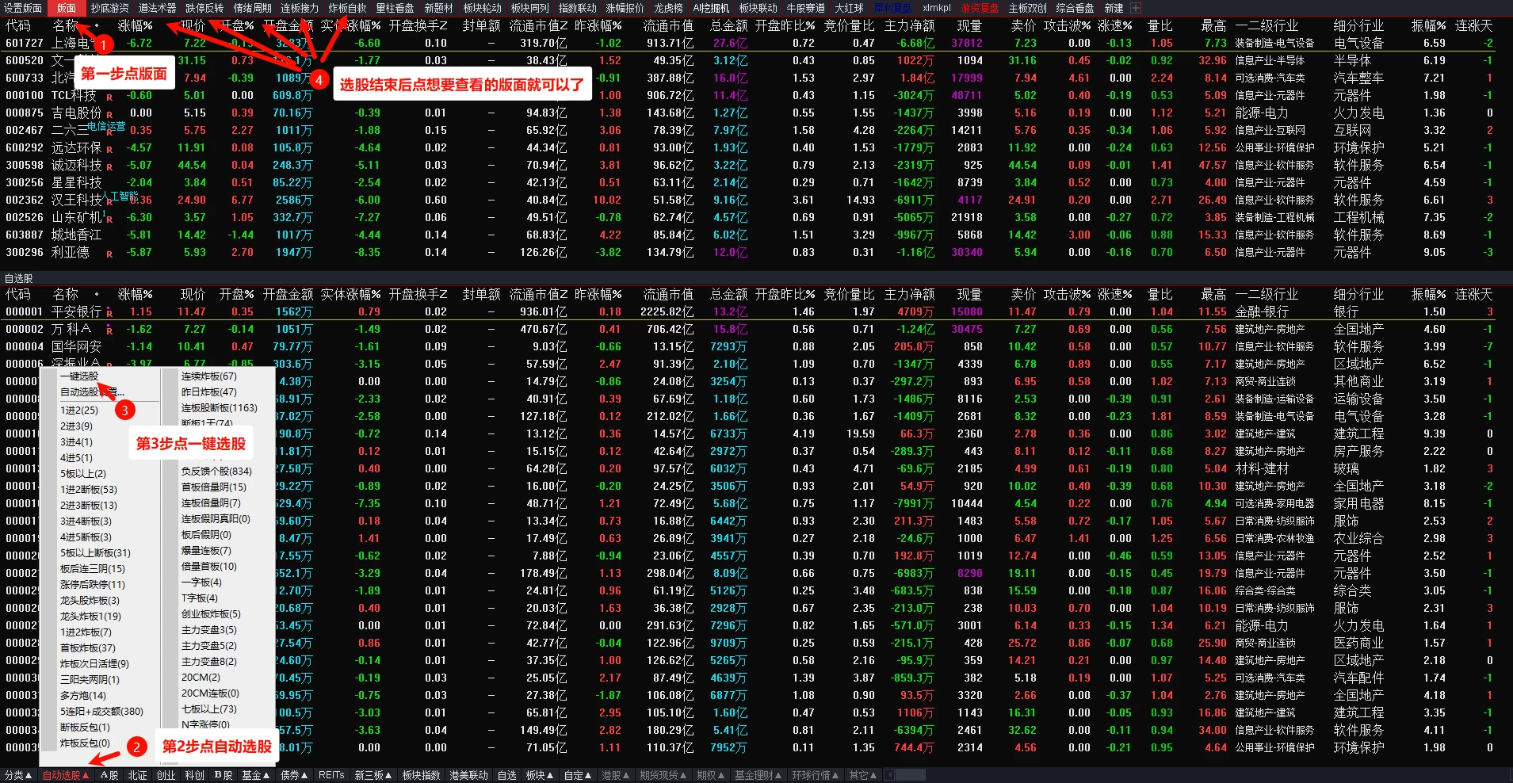Open the 新三板 dropdown
This screenshot has height=783, width=1513.
[x=373, y=775]
